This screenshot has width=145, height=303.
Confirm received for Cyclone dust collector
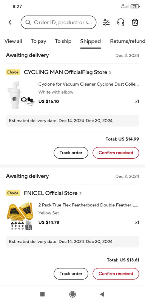tap(116, 153)
